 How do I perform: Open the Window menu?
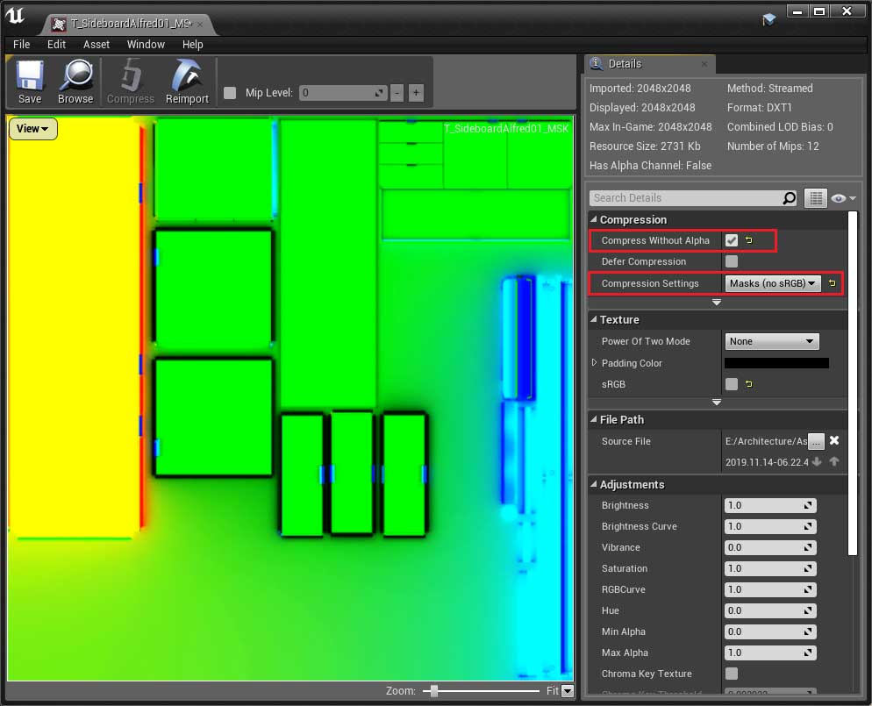pyautogui.click(x=146, y=45)
